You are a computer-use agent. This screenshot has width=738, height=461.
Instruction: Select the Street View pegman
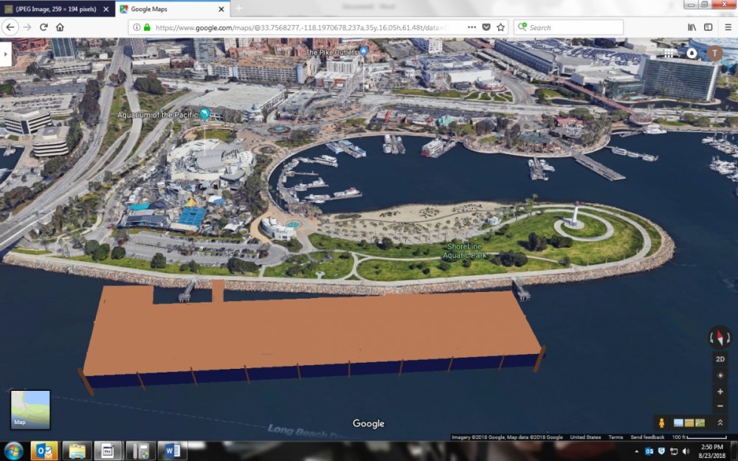pyautogui.click(x=661, y=423)
